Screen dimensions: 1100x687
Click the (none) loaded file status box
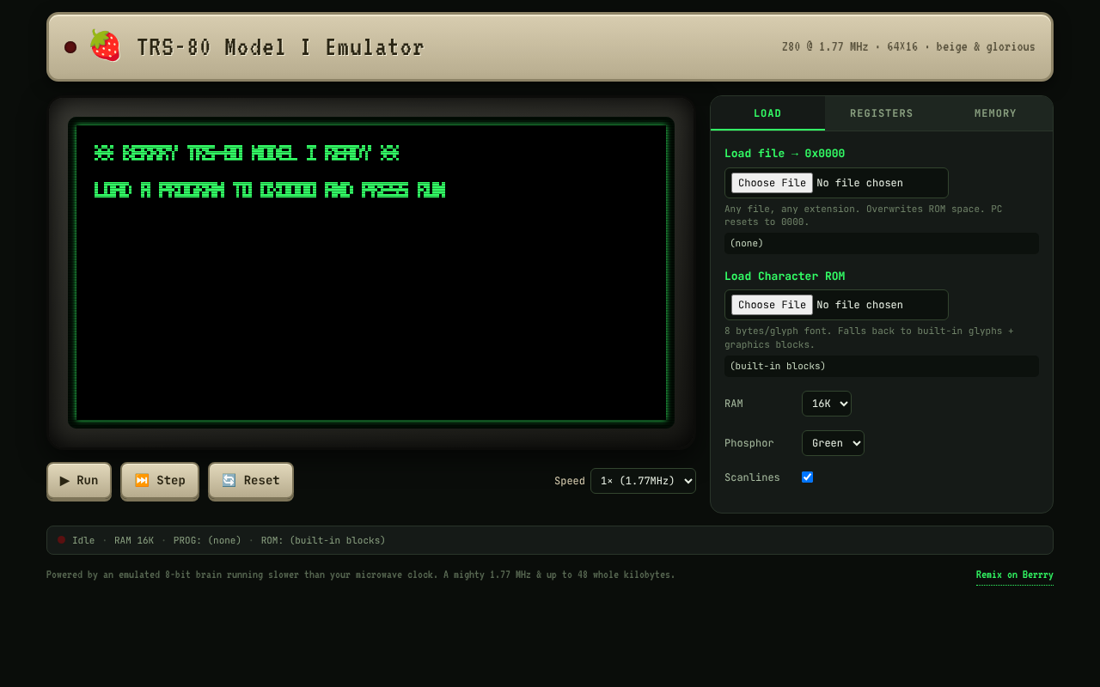(x=882, y=243)
